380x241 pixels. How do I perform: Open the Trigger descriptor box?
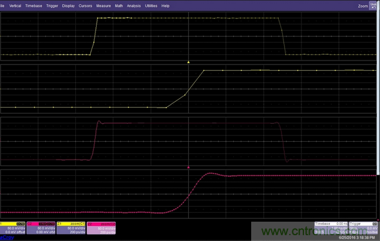pyautogui.click(x=363, y=228)
